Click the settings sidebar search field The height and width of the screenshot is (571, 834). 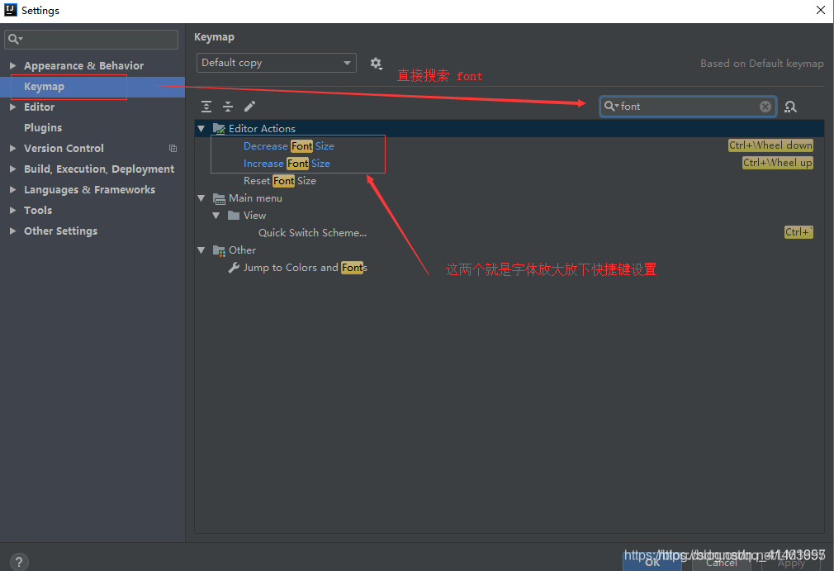(91, 40)
